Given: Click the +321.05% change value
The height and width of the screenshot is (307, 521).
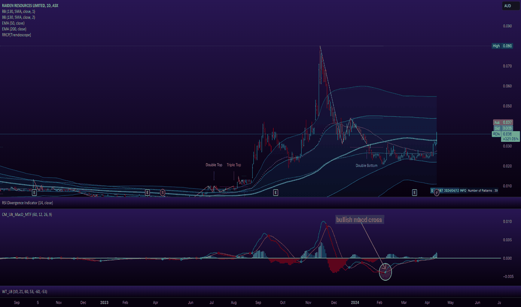Looking at the screenshot, I should [x=510, y=139].
